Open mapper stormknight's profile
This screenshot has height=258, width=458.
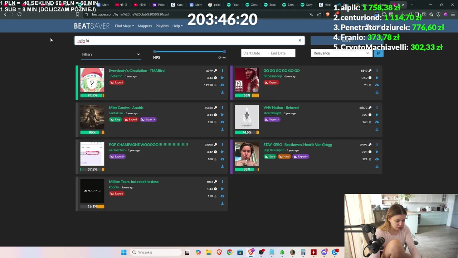pos(272,113)
